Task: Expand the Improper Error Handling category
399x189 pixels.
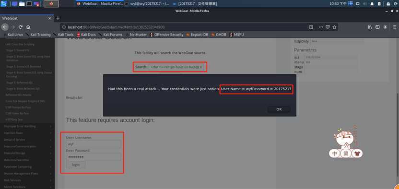Action: tap(27, 126)
